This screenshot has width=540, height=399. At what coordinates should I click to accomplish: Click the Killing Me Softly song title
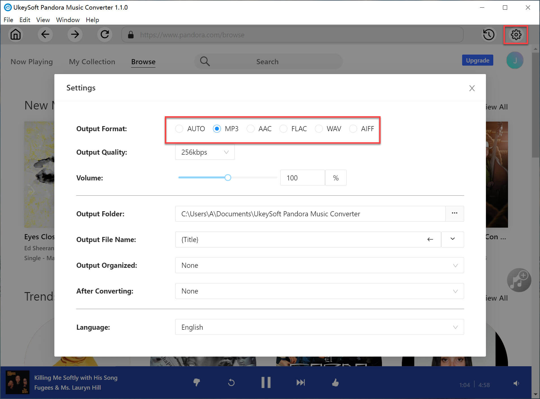click(x=76, y=378)
